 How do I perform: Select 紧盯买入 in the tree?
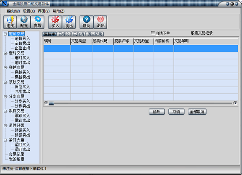[x=22, y=145]
